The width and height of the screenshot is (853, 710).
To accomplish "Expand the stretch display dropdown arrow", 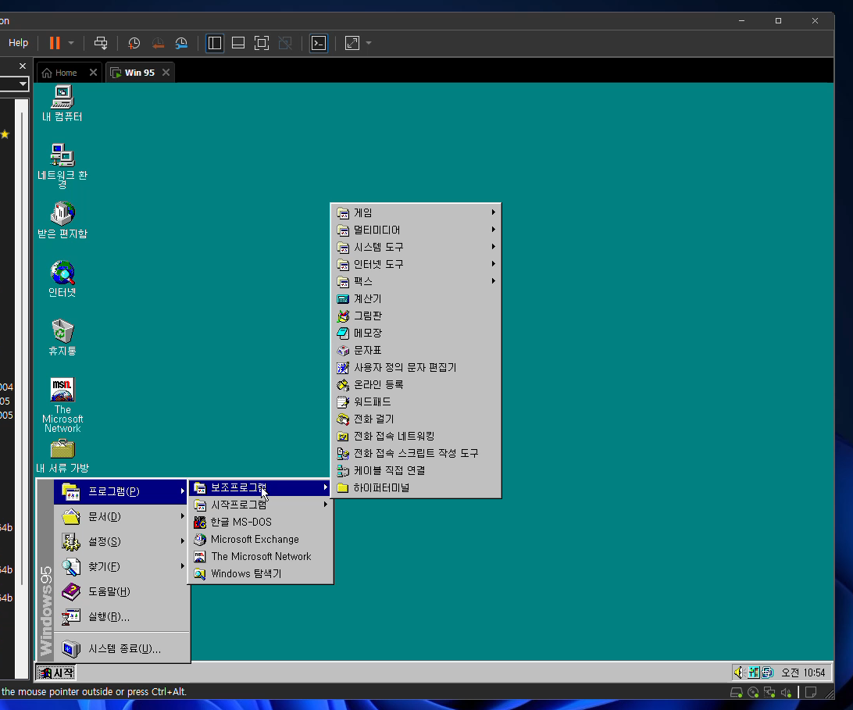I will tap(368, 43).
